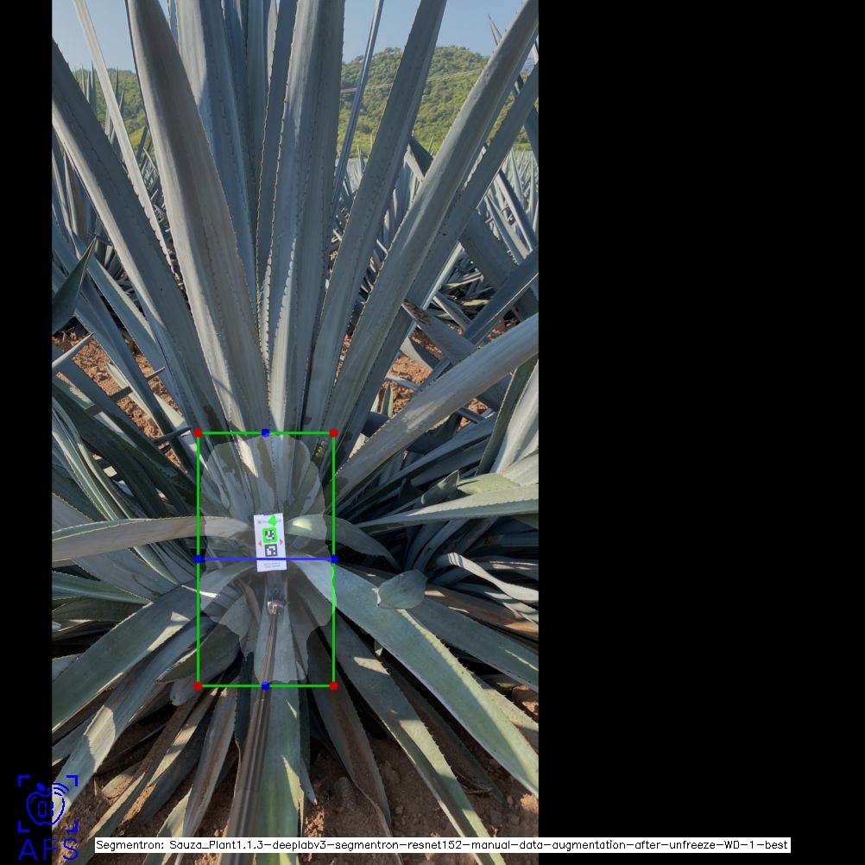Image resolution: width=865 pixels, height=865 pixels.
Task: Click the black fiducial code below the green marker
Action: [x=271, y=550]
